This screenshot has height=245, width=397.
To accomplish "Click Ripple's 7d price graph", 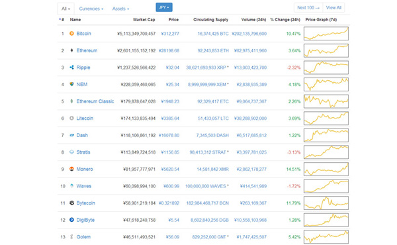I will (326, 68).
